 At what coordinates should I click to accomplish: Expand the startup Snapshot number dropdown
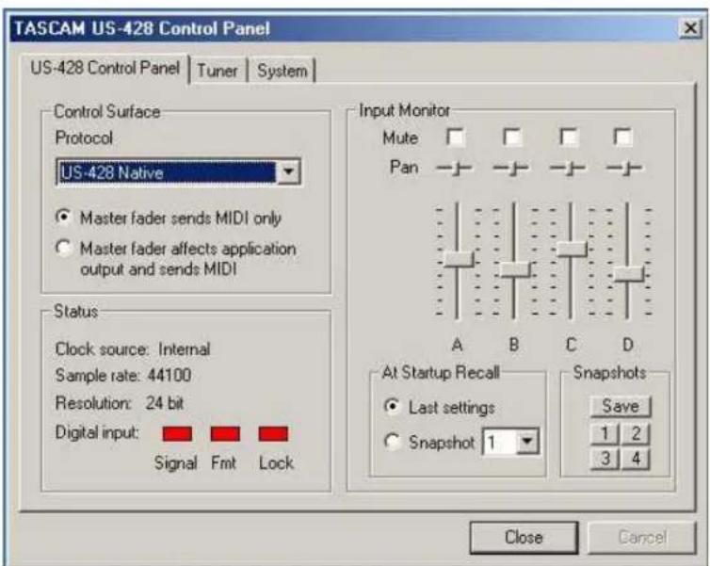(527, 441)
